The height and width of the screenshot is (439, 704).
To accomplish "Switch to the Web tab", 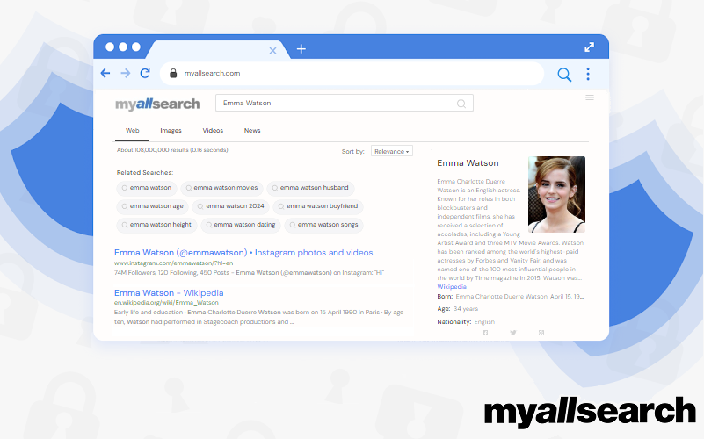I will [x=132, y=131].
